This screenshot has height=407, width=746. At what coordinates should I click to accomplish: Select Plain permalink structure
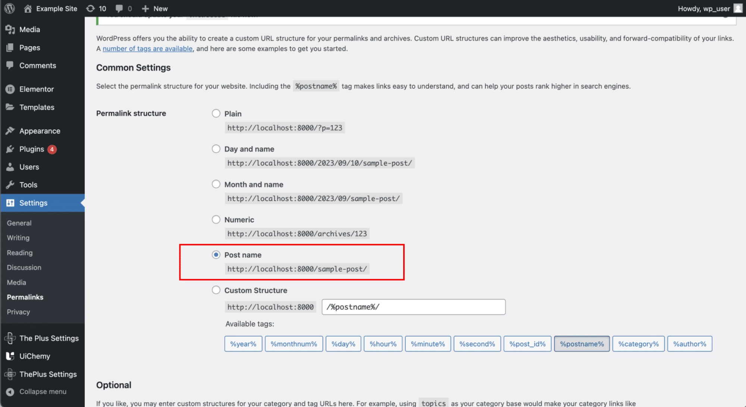tap(216, 113)
